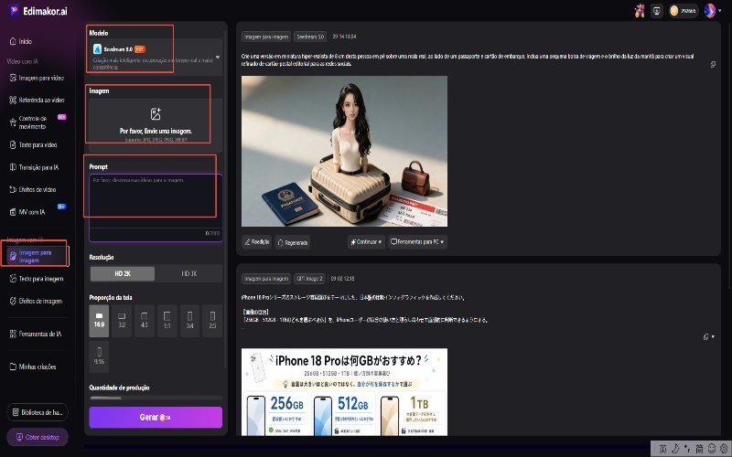Open Minhas criações folder

tap(33, 367)
